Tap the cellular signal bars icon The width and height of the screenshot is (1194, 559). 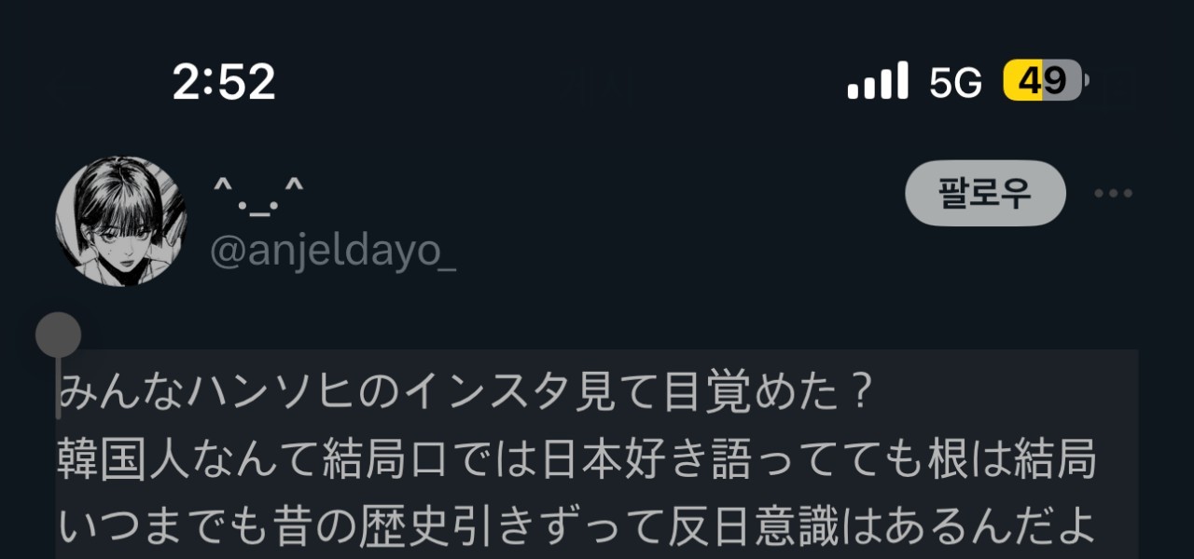point(878,81)
